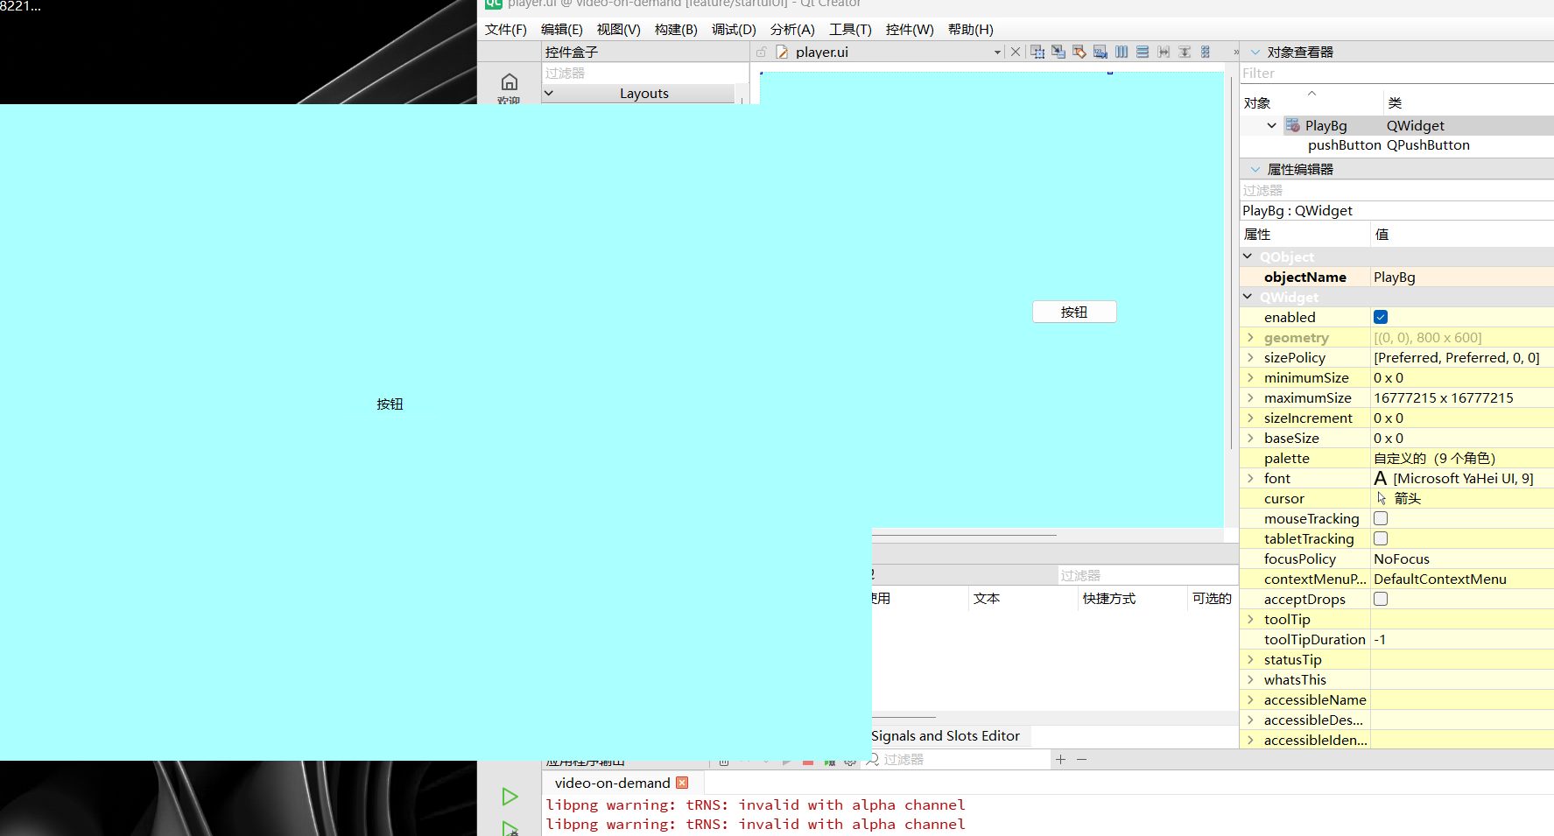Open the Welcome mode home icon

(510, 82)
